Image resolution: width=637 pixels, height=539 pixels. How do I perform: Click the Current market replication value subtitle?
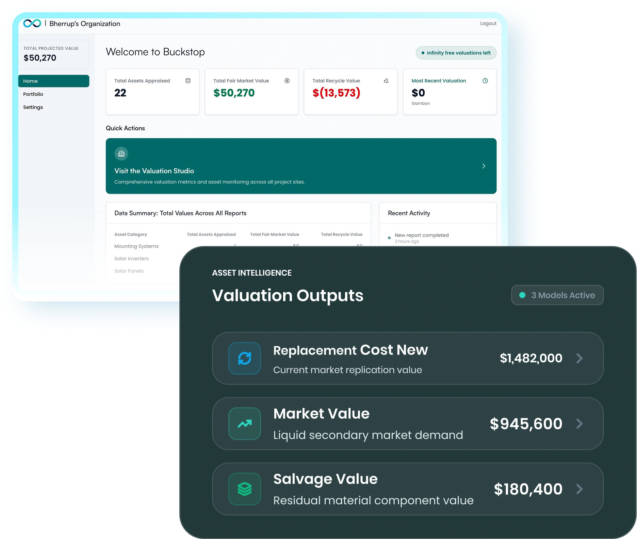[347, 370]
